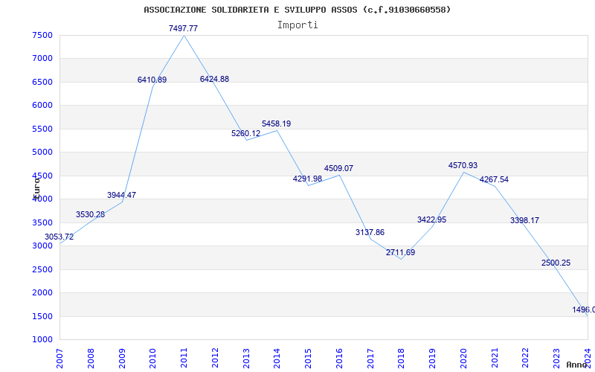The height and width of the screenshot is (372, 595).
Task: Click data label 3422.95
Action: click(432, 219)
